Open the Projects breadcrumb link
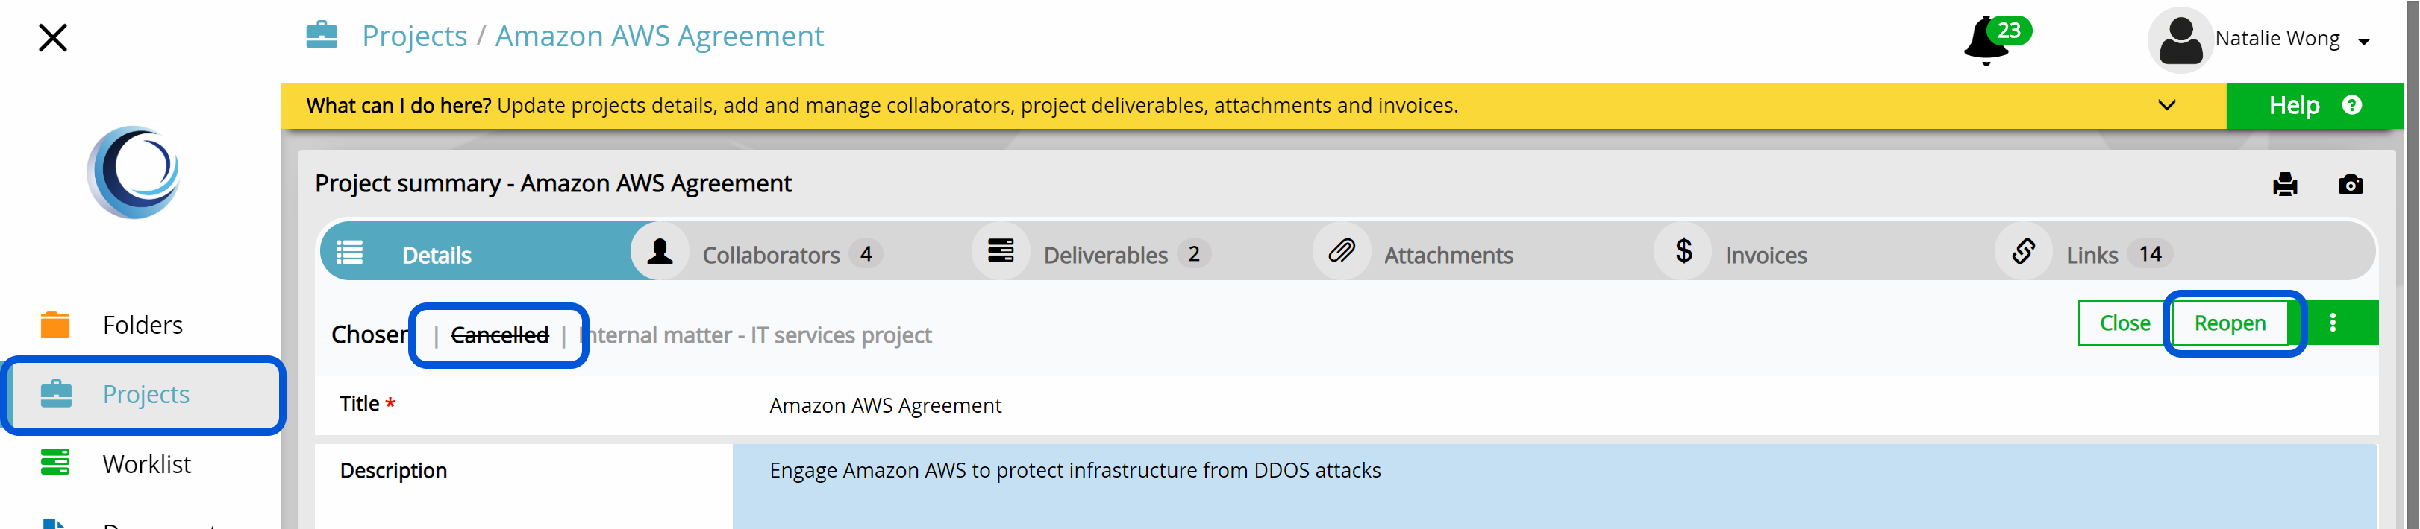2420x529 pixels. click(x=414, y=36)
